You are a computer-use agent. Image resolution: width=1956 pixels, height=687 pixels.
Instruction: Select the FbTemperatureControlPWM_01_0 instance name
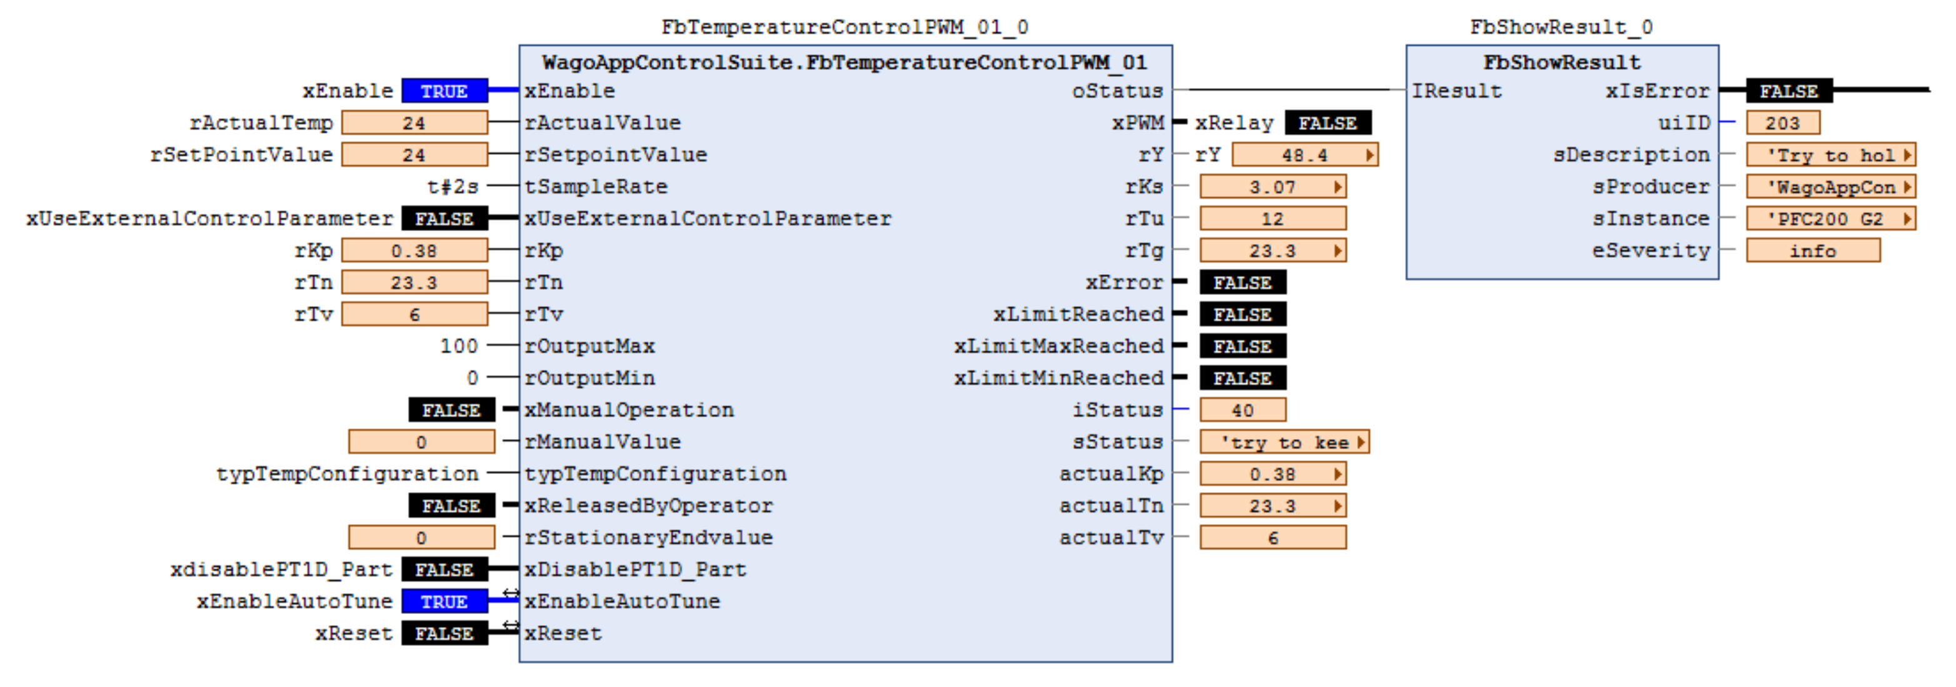coord(845,27)
